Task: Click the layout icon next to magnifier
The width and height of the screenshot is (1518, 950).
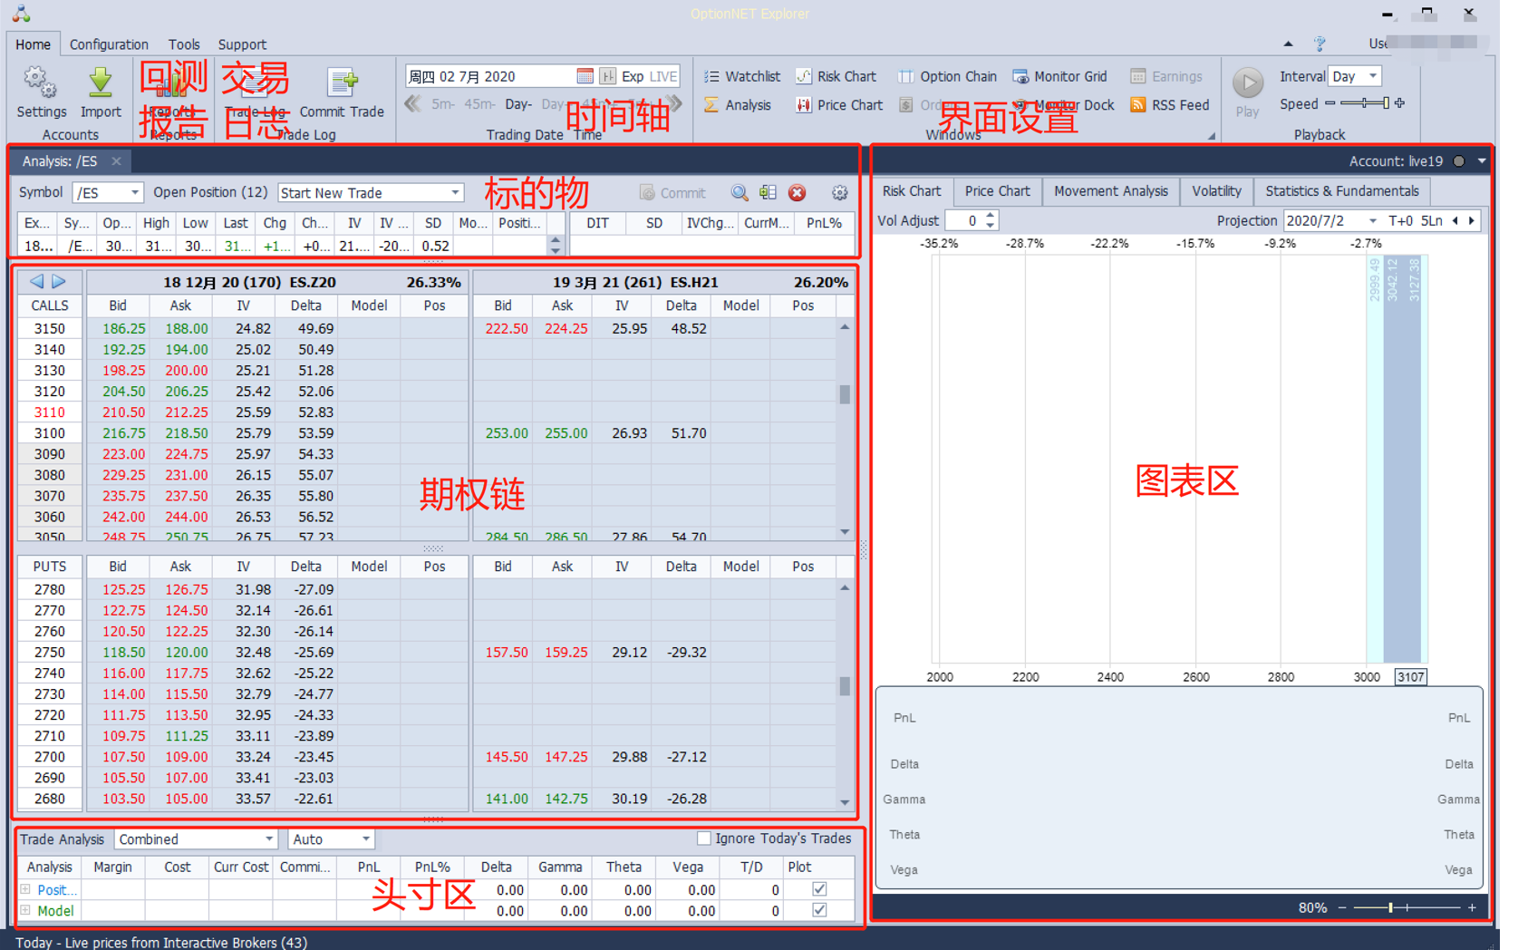Action: coord(768,193)
